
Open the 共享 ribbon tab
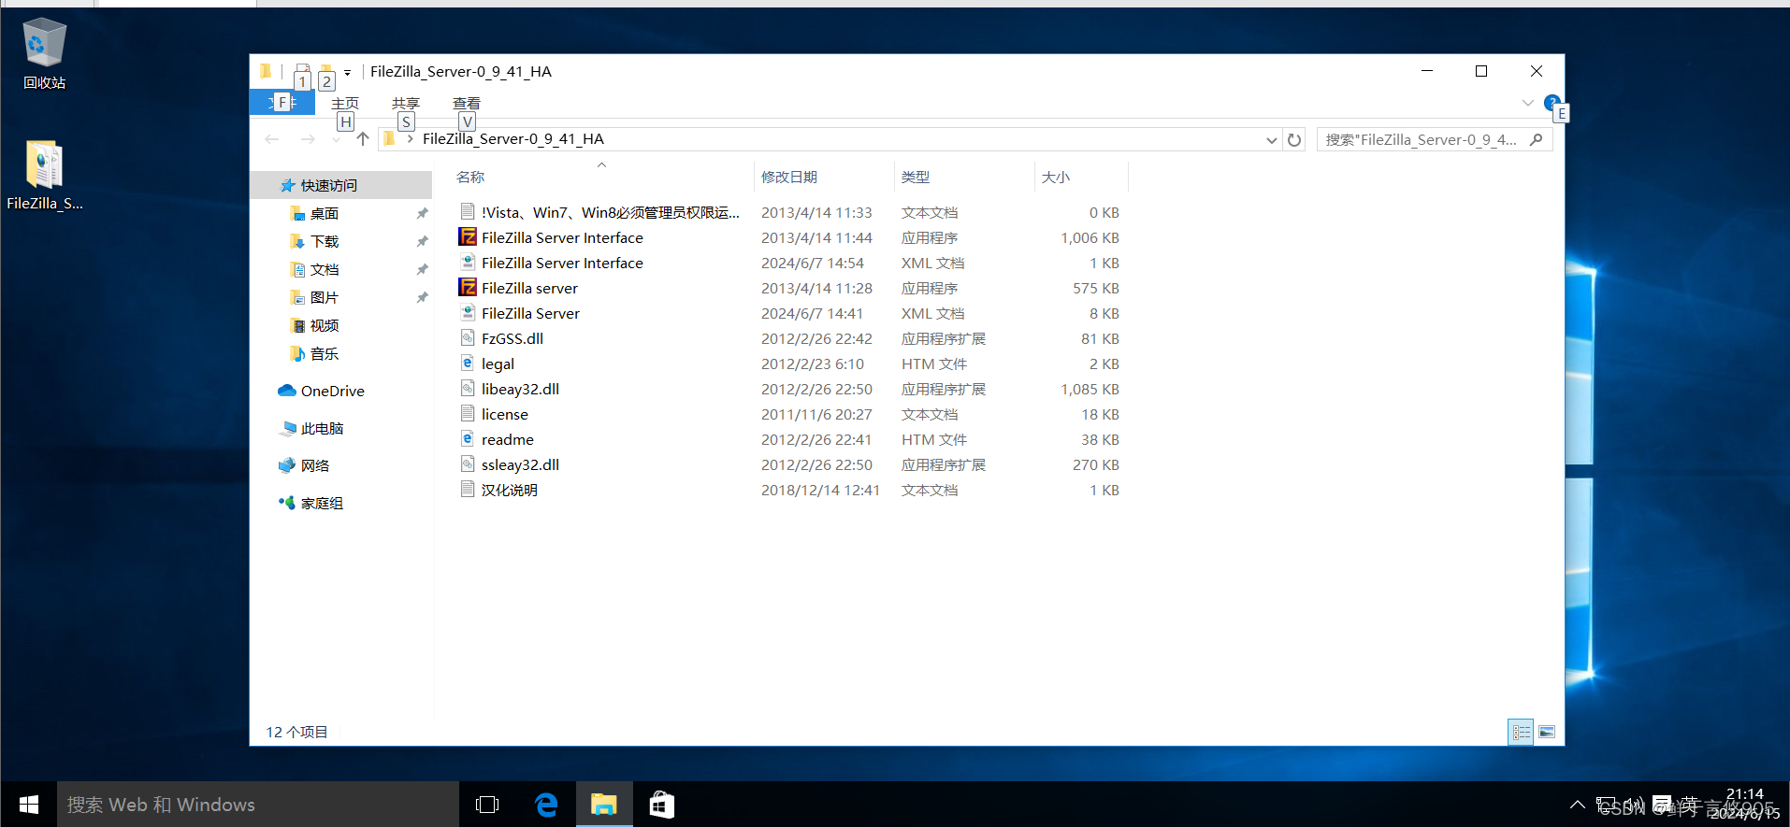pos(406,103)
